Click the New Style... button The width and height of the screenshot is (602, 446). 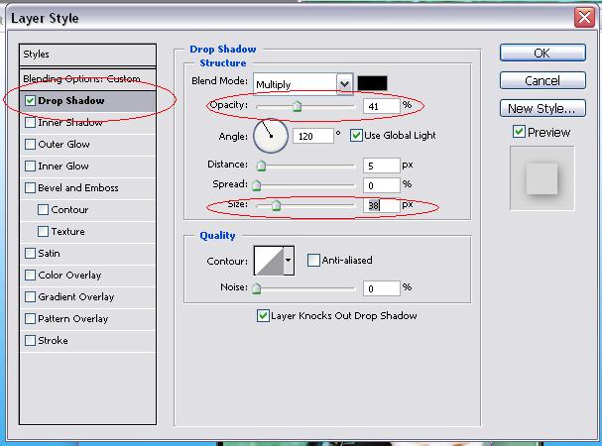point(542,109)
